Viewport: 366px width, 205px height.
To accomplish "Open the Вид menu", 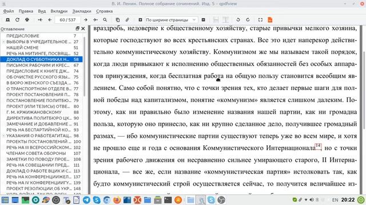I will (x=42, y=11).
